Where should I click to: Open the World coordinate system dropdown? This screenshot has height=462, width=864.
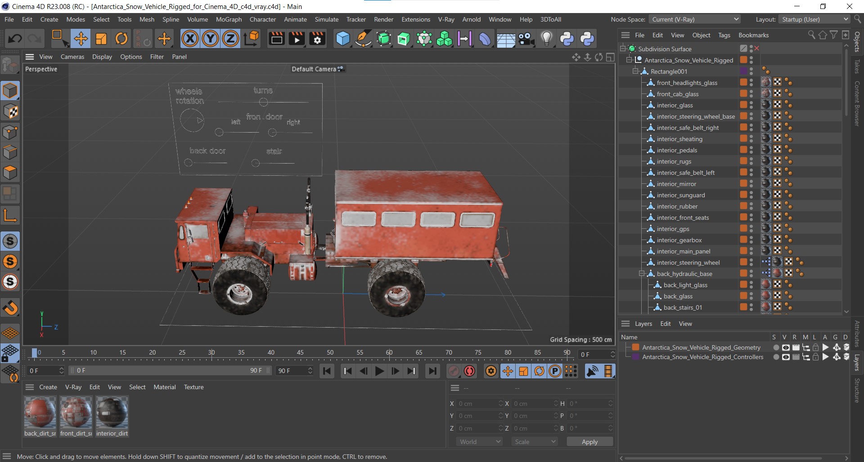click(479, 442)
